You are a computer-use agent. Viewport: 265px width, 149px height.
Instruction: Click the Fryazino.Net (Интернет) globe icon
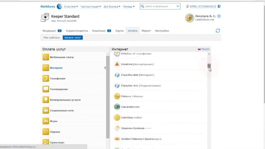[117, 75]
